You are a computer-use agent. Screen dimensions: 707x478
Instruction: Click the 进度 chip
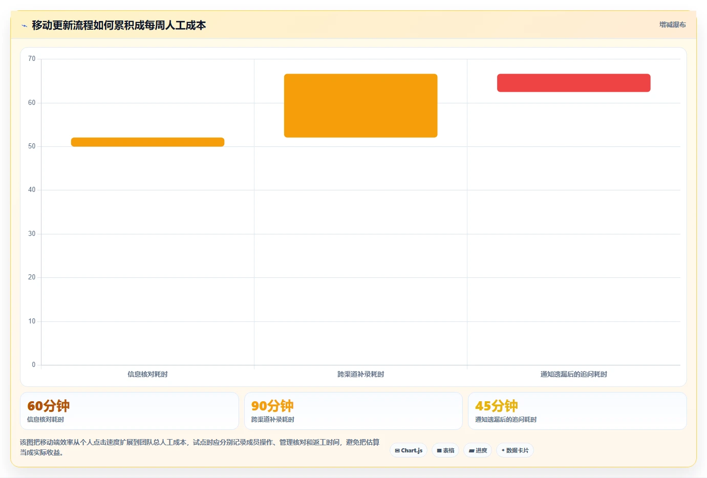pyautogui.click(x=478, y=450)
